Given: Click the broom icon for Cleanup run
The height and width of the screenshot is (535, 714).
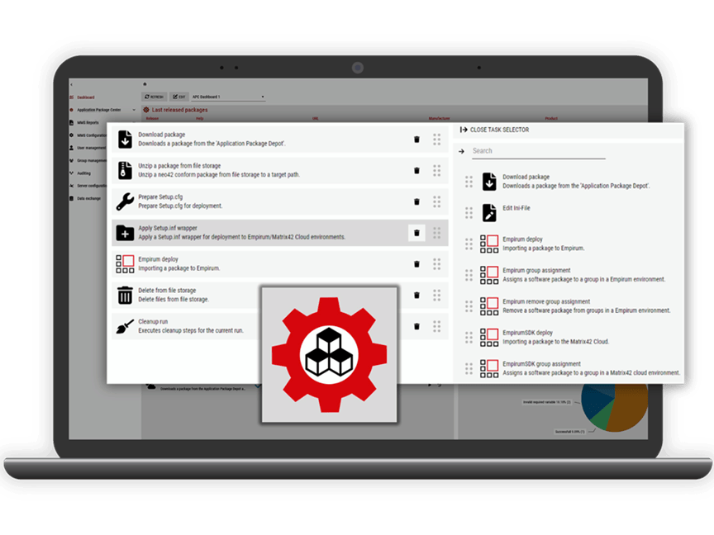Looking at the screenshot, I should pyautogui.click(x=125, y=326).
